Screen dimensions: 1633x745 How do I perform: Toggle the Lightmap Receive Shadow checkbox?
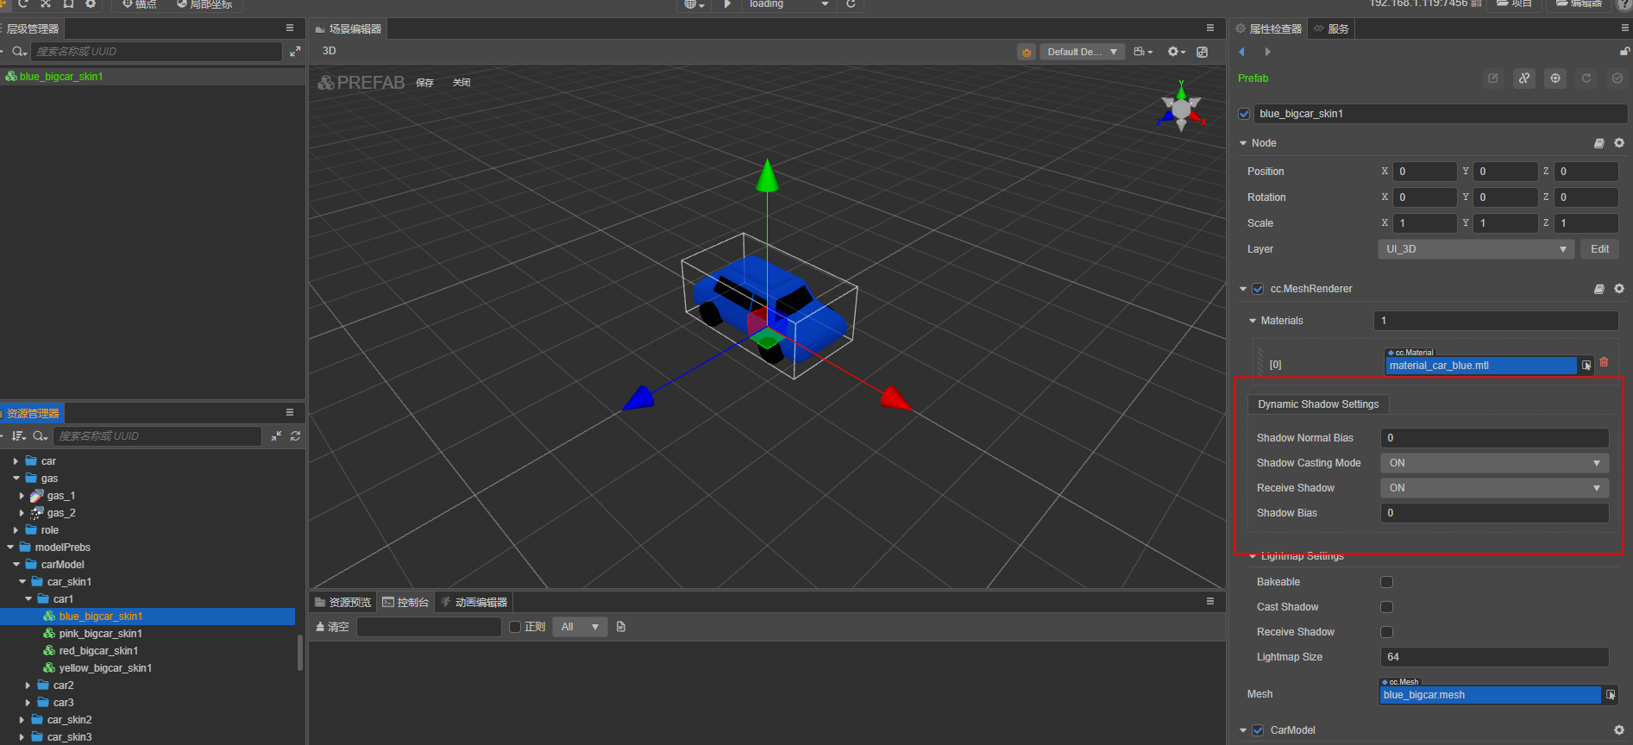[x=1387, y=632]
